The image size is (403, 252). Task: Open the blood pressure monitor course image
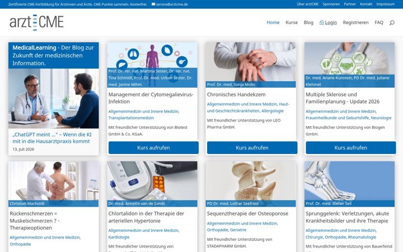[x=152, y=181]
